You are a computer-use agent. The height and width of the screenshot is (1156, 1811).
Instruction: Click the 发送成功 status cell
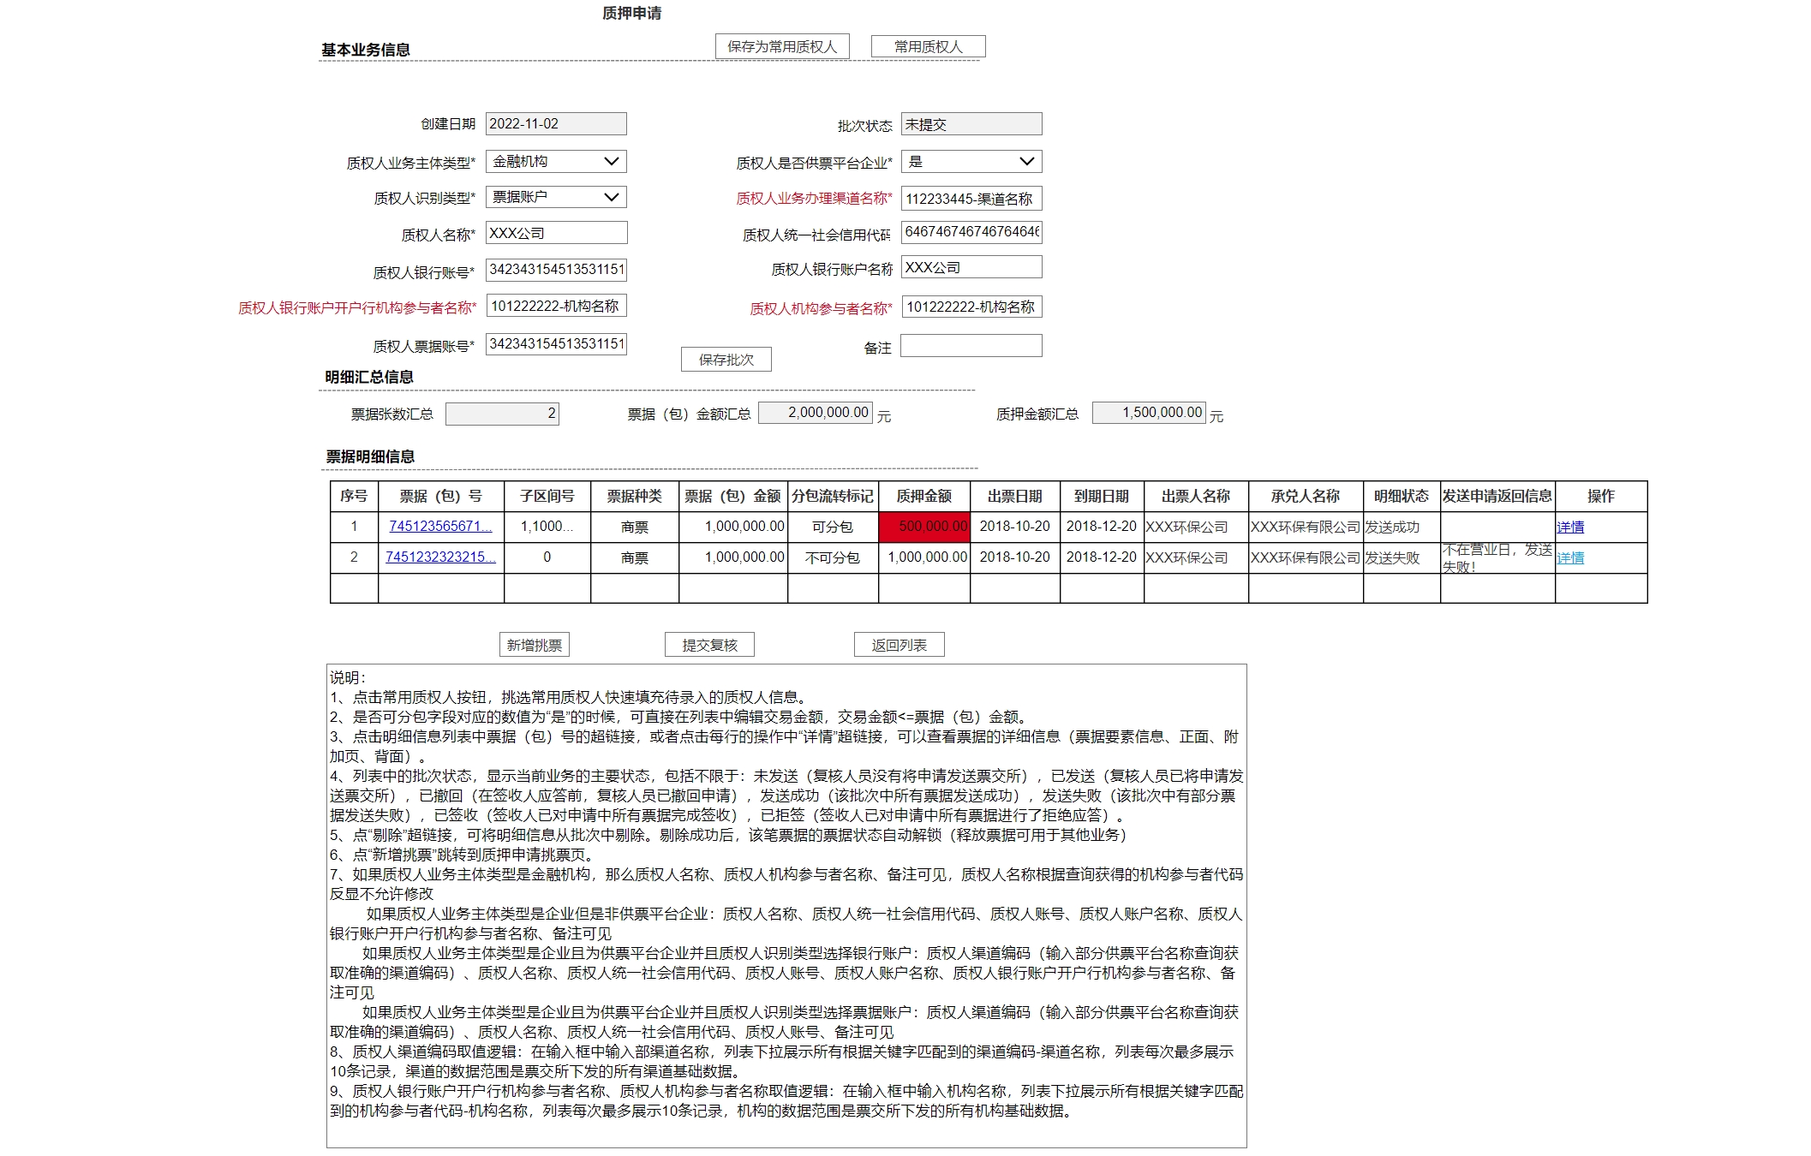[1402, 527]
